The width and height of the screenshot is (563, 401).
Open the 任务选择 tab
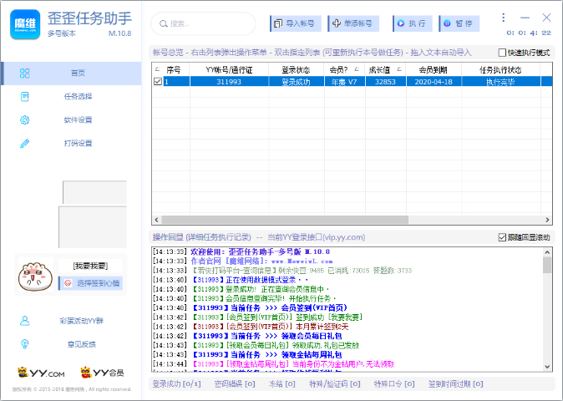click(x=71, y=97)
